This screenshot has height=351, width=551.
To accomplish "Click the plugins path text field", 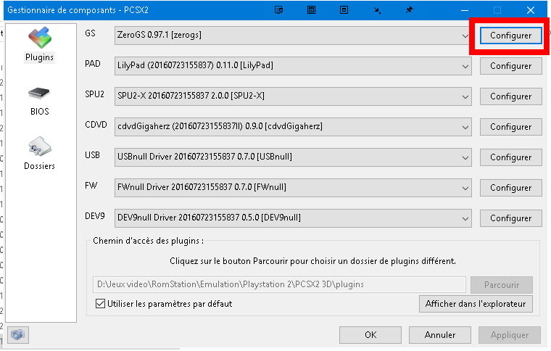I will 279,284.
